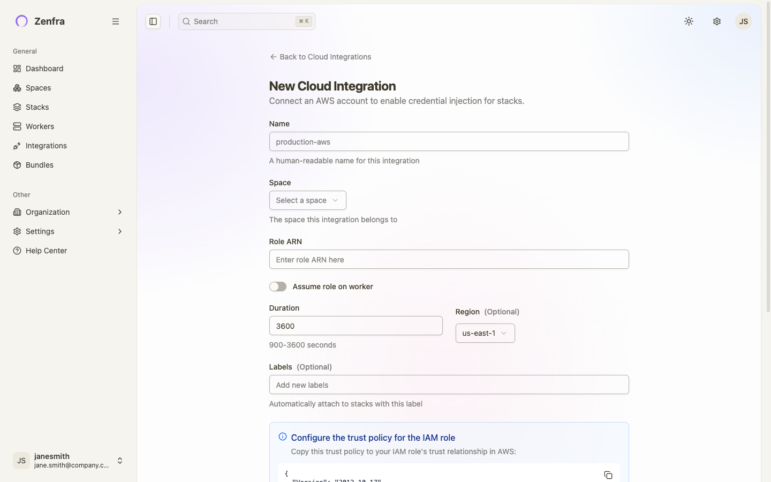
Task: Open the Stacks section
Action: (37, 107)
